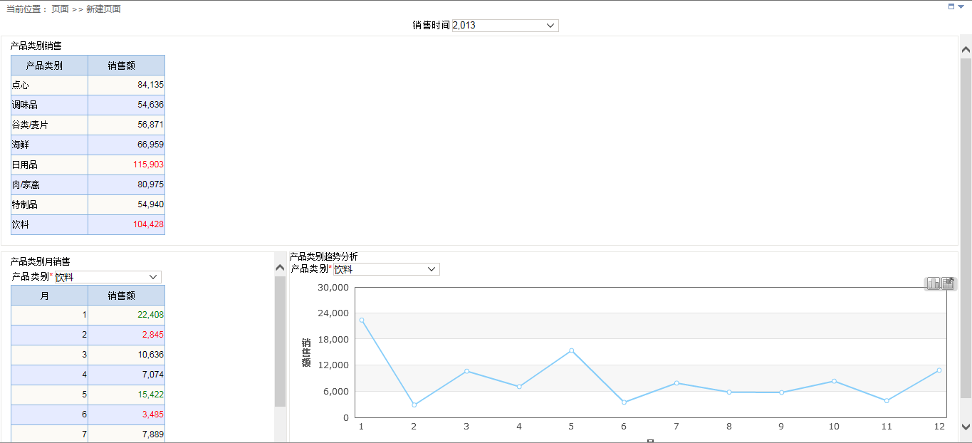Click the chart data point for month 2
Viewport: 972px width, 443px height.
[414, 405]
